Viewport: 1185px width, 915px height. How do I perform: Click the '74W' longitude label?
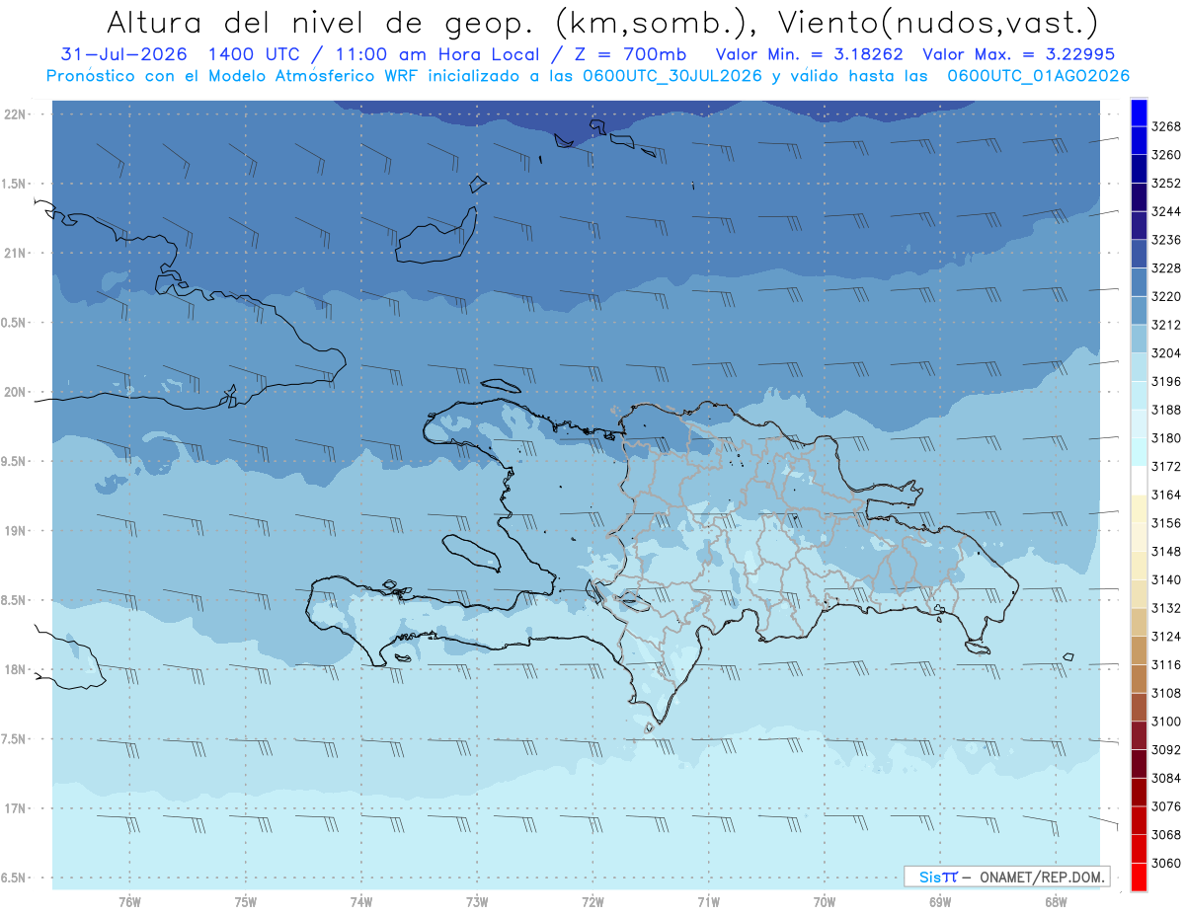pyautogui.click(x=361, y=902)
